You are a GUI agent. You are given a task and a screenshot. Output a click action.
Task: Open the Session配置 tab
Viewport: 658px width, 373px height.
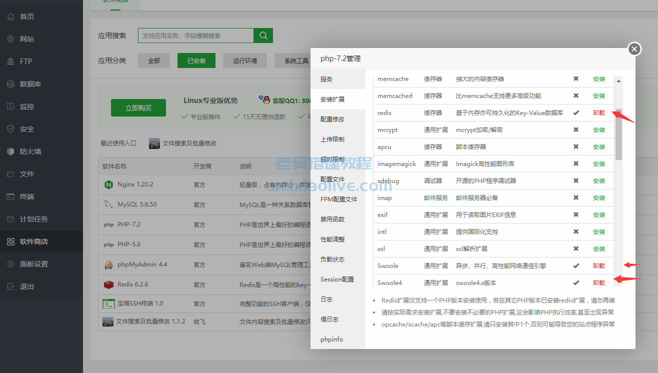[338, 279]
